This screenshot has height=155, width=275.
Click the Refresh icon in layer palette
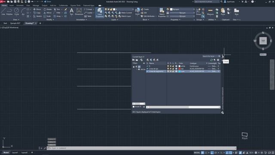click(211, 60)
